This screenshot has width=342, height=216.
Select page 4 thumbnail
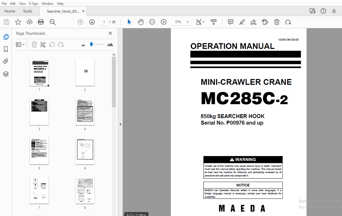tap(85, 112)
